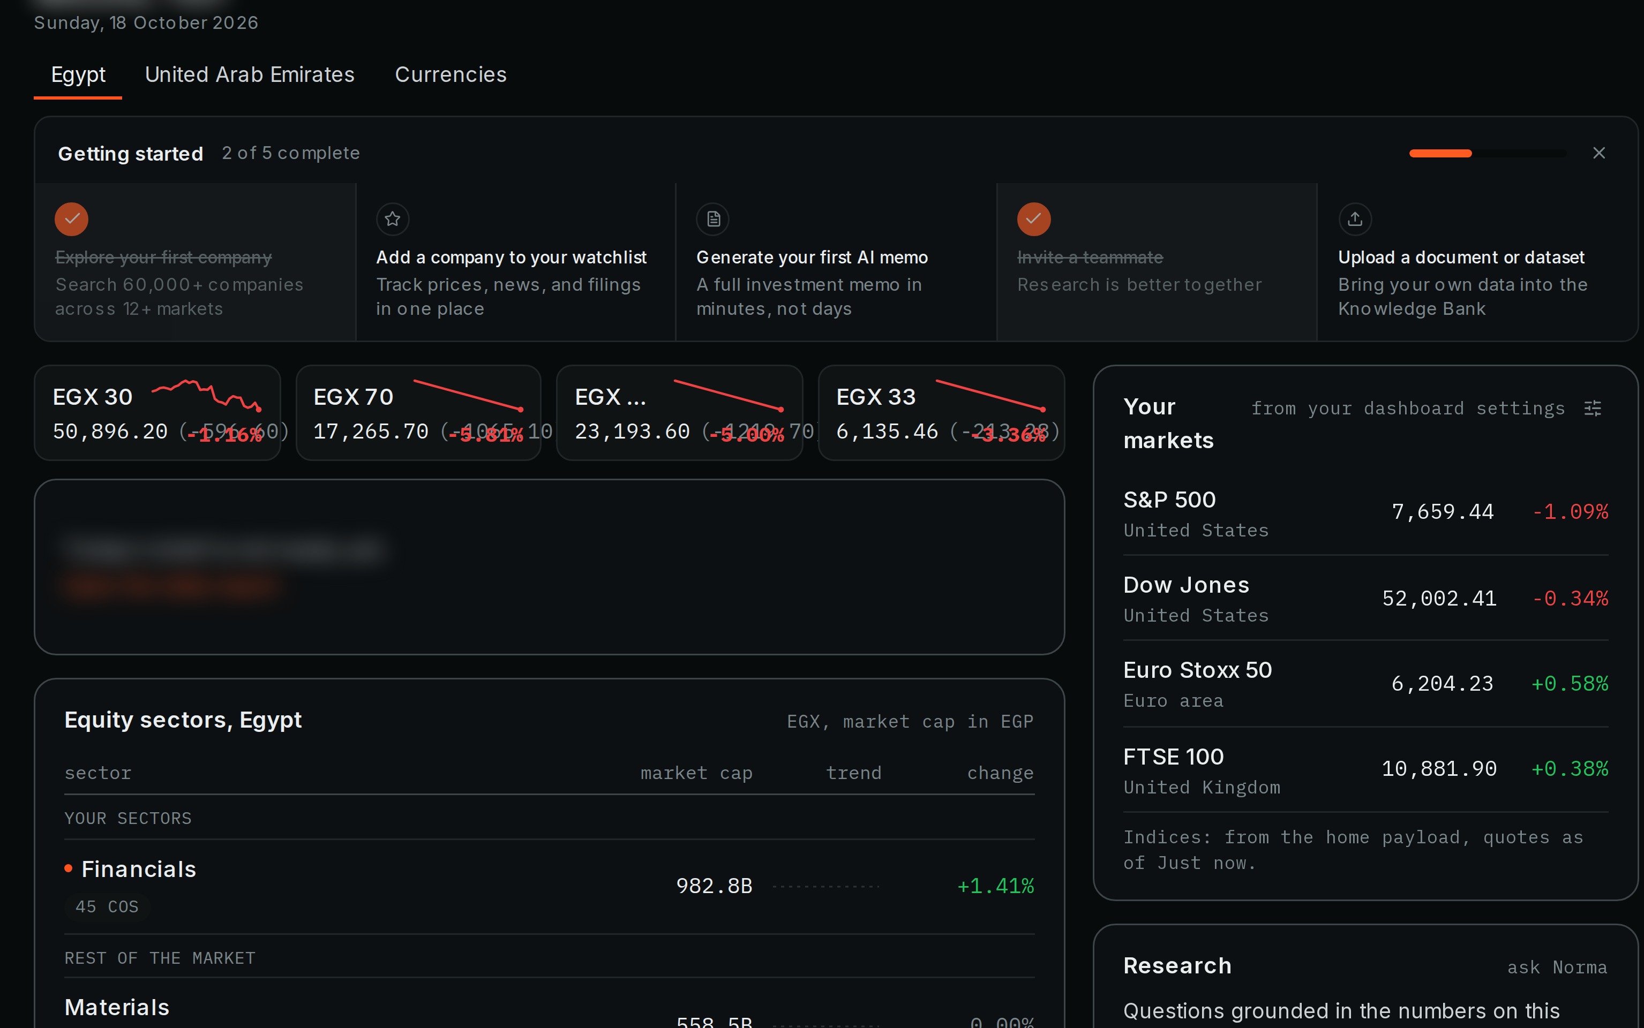Open the truncated 'EGX ...' index card
This screenshot has width=1644, height=1028.
pos(679,413)
